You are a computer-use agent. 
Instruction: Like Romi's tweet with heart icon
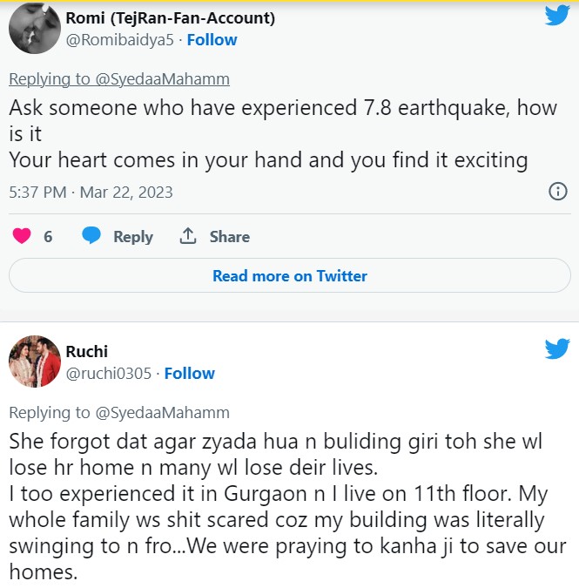pyautogui.click(x=23, y=236)
